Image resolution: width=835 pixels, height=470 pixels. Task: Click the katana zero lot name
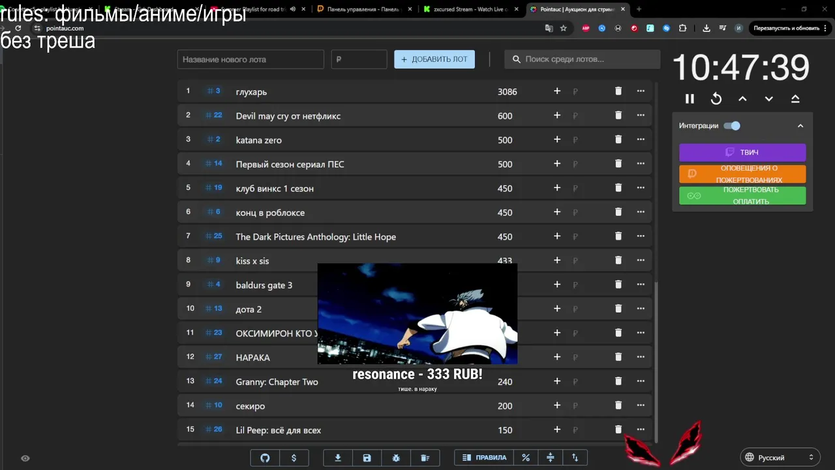pyautogui.click(x=259, y=140)
